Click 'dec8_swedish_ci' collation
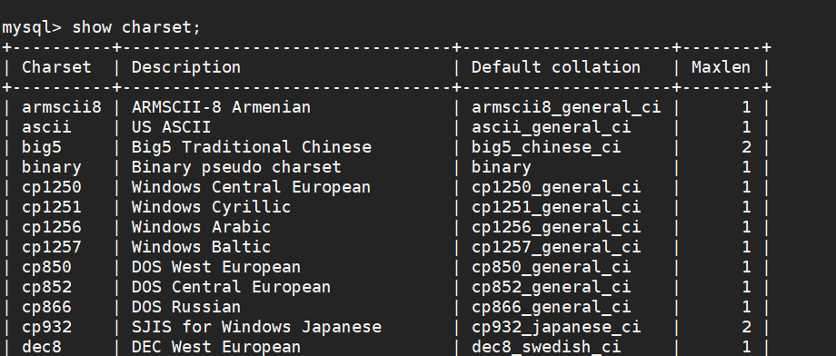The image size is (836, 356). (x=546, y=347)
